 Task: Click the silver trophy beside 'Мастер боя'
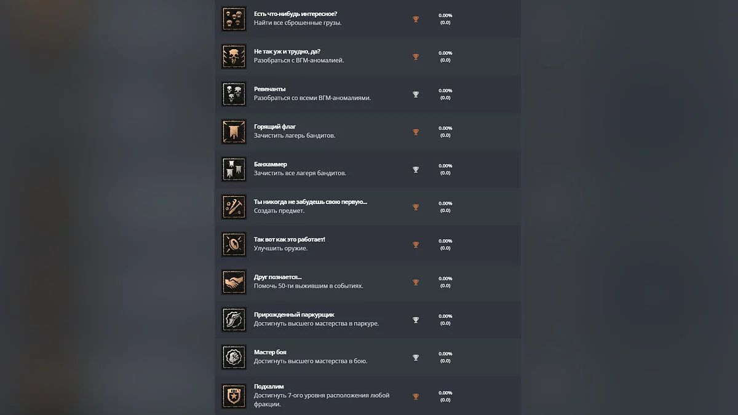pos(416,357)
